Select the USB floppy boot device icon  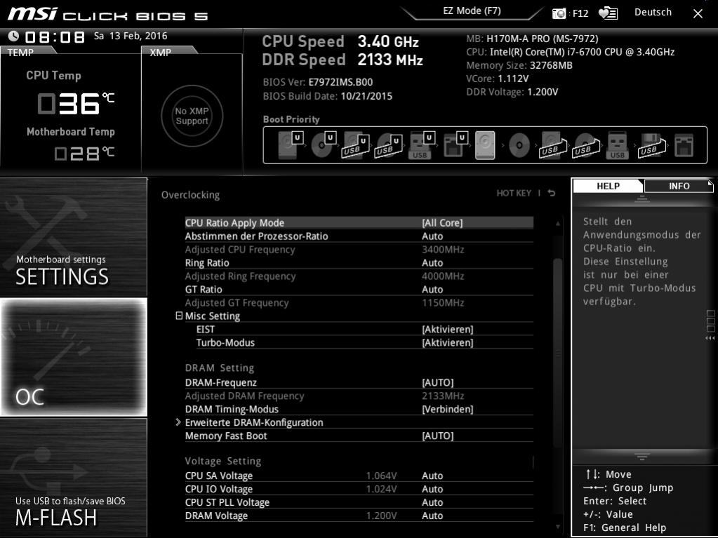click(x=651, y=145)
